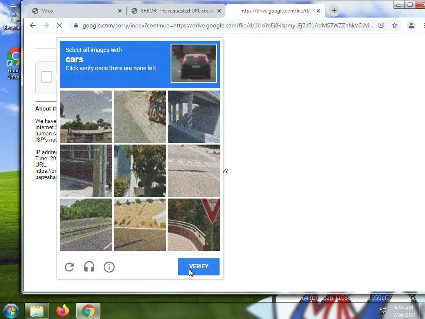Click the Chrome taskbar icon
Image resolution: width=425 pixels, height=319 pixels.
[x=88, y=311]
